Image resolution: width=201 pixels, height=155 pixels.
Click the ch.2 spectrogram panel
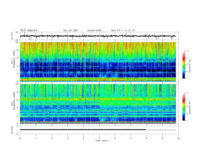pyautogui.click(x=98, y=104)
